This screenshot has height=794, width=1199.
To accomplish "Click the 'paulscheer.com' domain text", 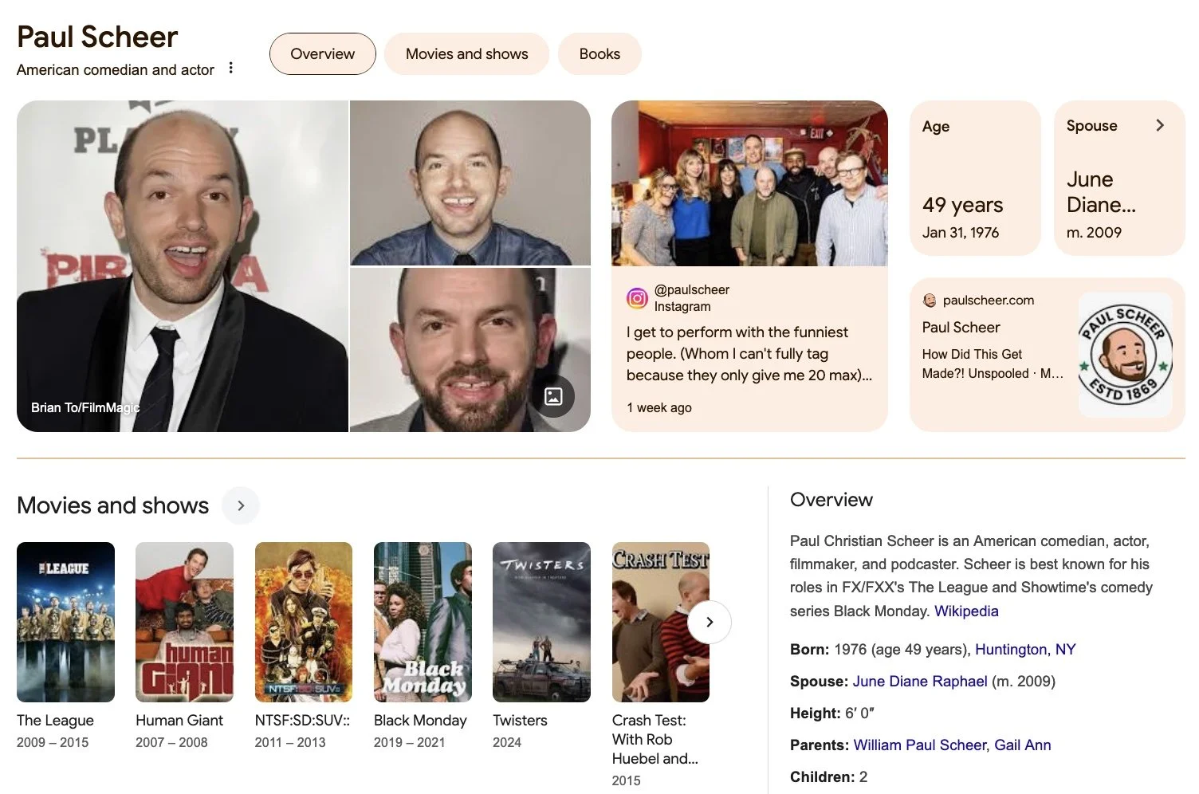I will 989,300.
